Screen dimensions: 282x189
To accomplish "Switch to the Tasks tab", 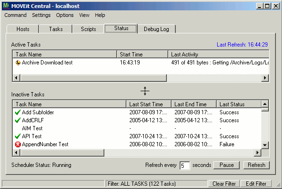I will coord(56,29).
